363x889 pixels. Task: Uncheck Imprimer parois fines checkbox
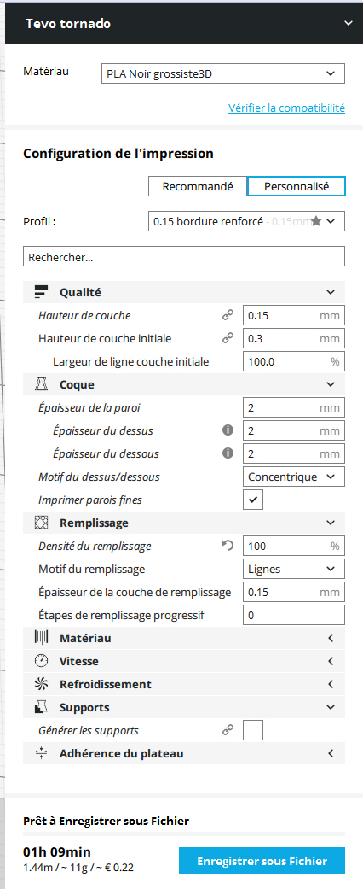(x=253, y=500)
